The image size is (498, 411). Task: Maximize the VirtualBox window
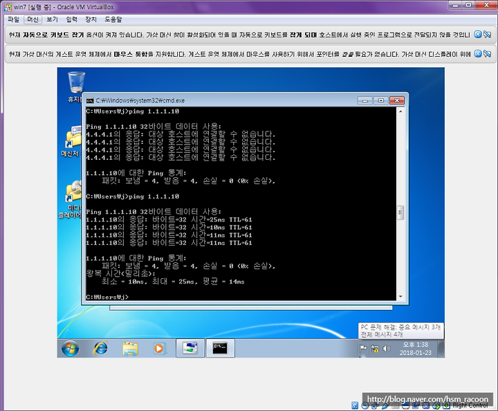tap(469, 5)
